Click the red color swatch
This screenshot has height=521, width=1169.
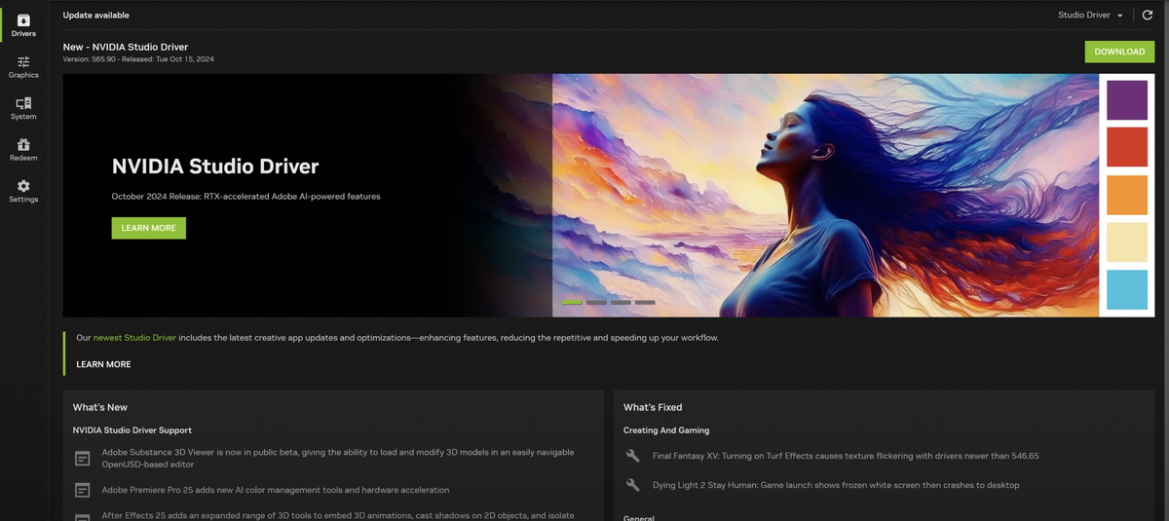[x=1127, y=147]
